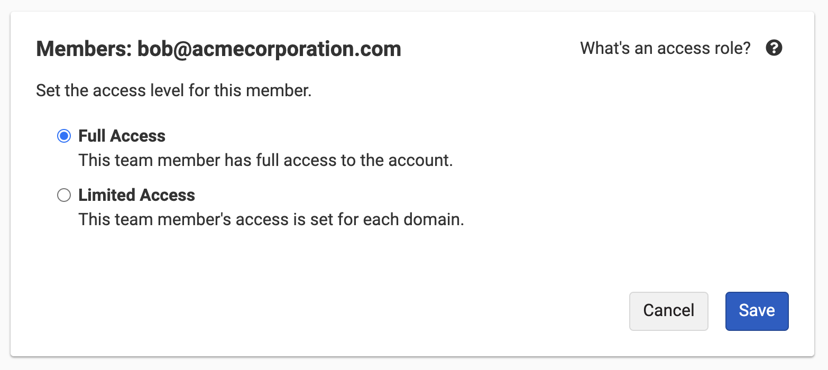Dismiss the dialog without saving changes
Image resolution: width=828 pixels, height=370 pixels.
coord(668,311)
